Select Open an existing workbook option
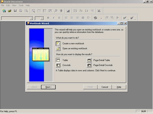The image size is (153, 114). pyautogui.click(x=58, y=49)
